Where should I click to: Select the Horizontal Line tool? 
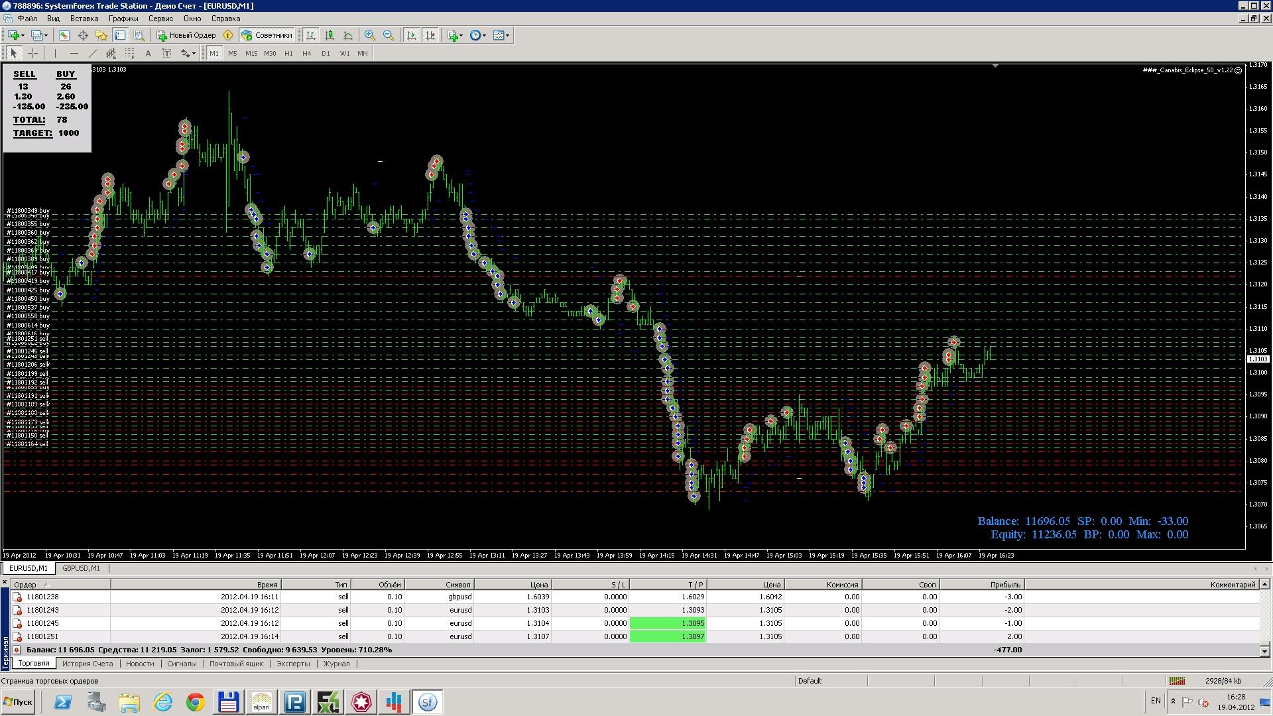[x=74, y=53]
